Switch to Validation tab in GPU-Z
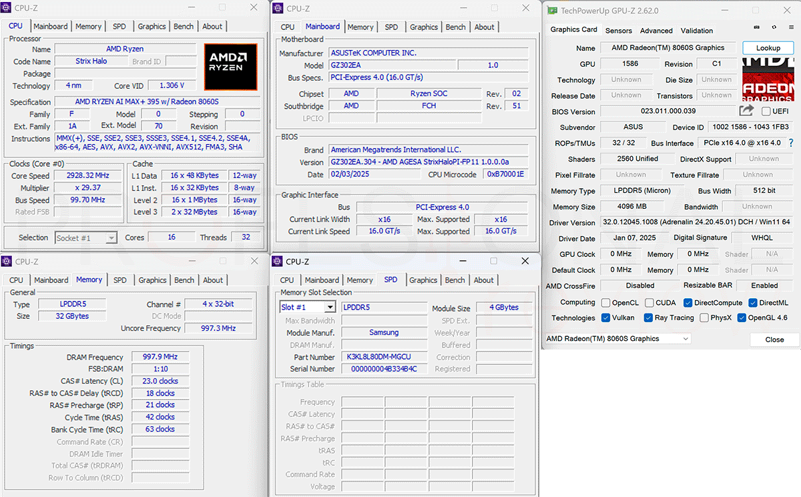The width and height of the screenshot is (801, 497). tap(697, 31)
